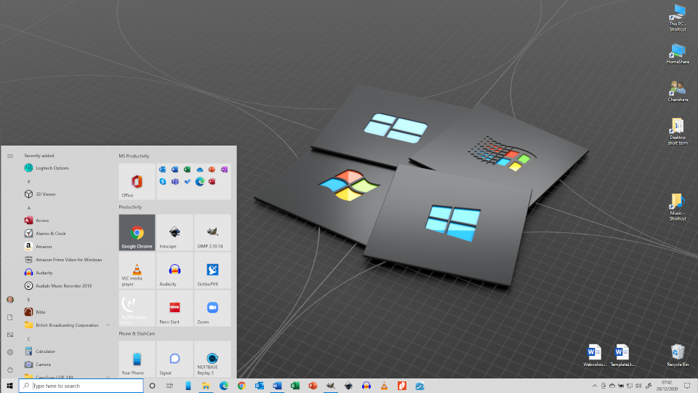Open the Office tile in MS Productivity
698x393 pixels.
point(137,181)
